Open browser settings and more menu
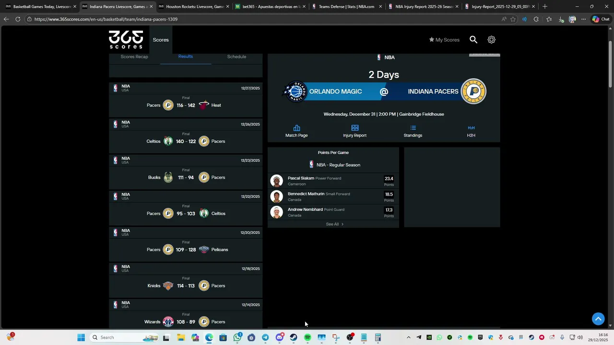This screenshot has height=345, width=614. [x=583, y=19]
